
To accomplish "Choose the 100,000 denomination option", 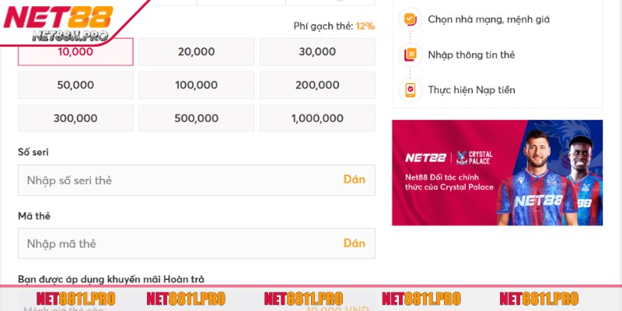I will click(x=196, y=85).
